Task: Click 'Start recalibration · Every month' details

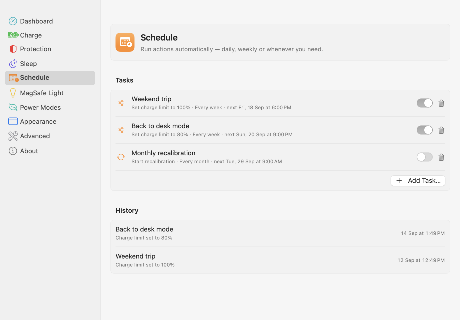Action: pos(207,161)
